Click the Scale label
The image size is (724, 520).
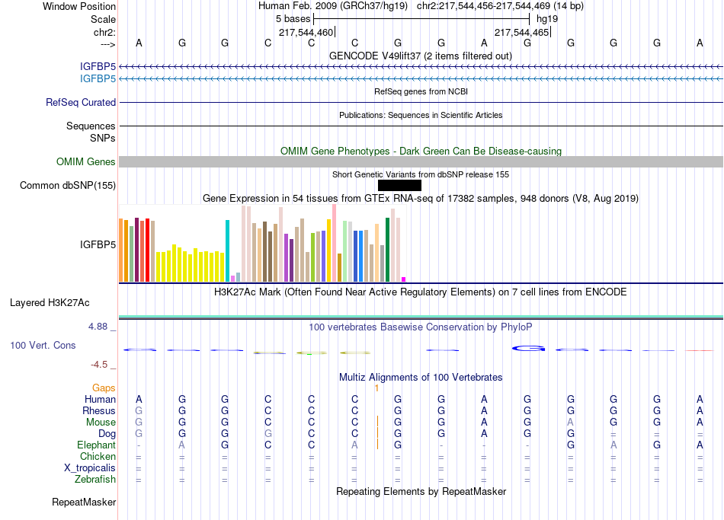[x=104, y=19]
